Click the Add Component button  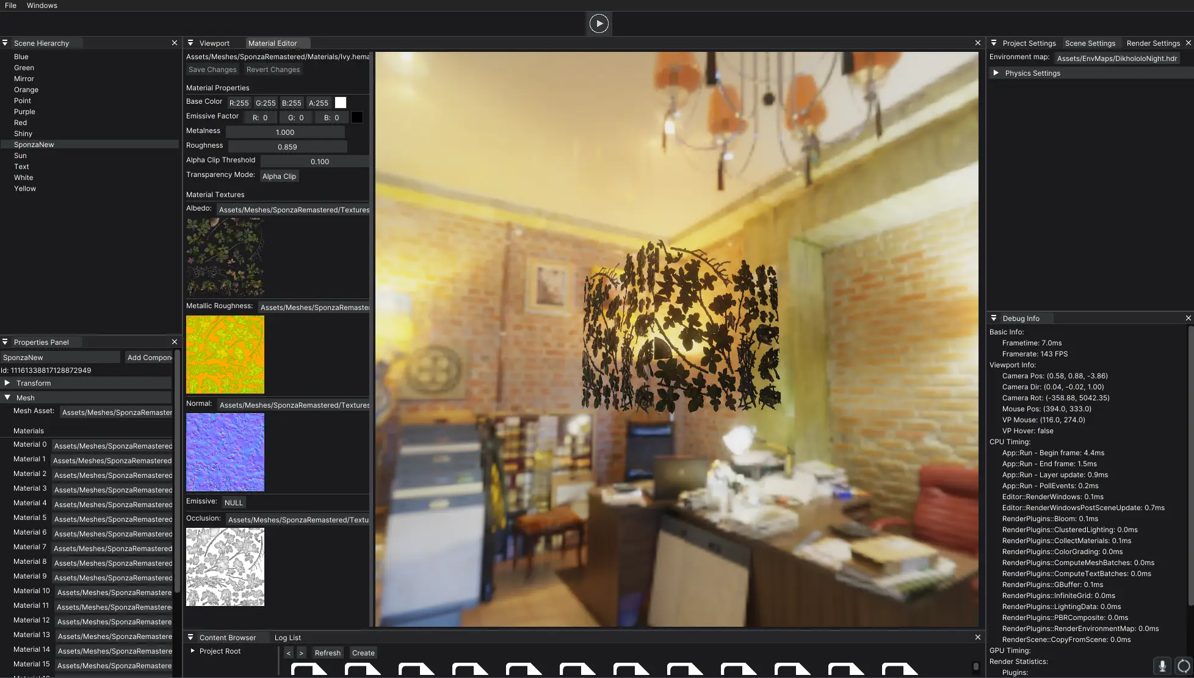coord(149,358)
